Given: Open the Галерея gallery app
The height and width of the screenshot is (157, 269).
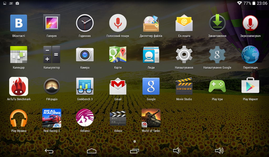Looking at the screenshot, I should pyautogui.click(x=52, y=23).
